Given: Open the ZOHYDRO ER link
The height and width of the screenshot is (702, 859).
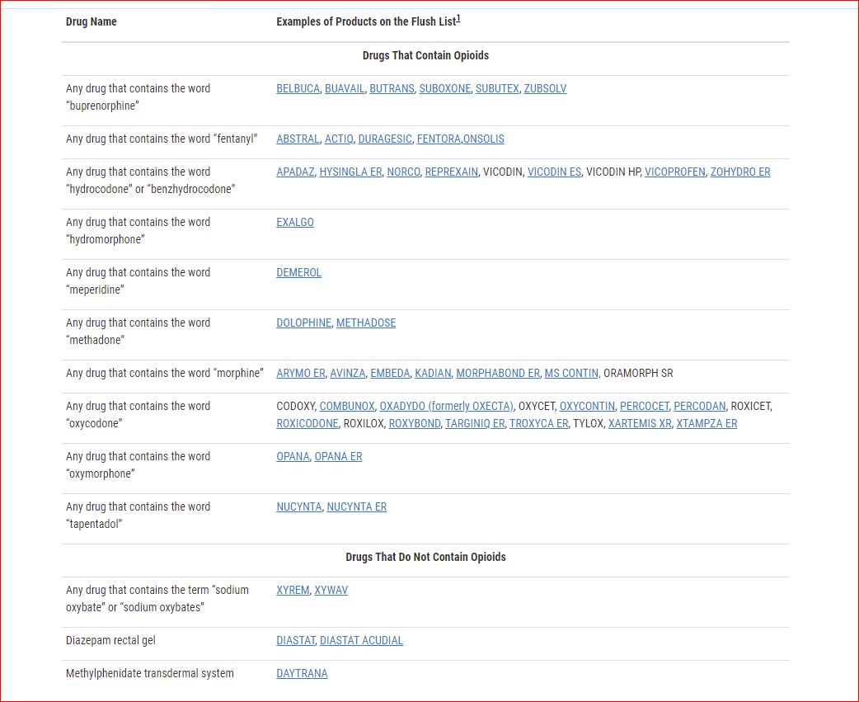Looking at the screenshot, I should click(x=740, y=172).
